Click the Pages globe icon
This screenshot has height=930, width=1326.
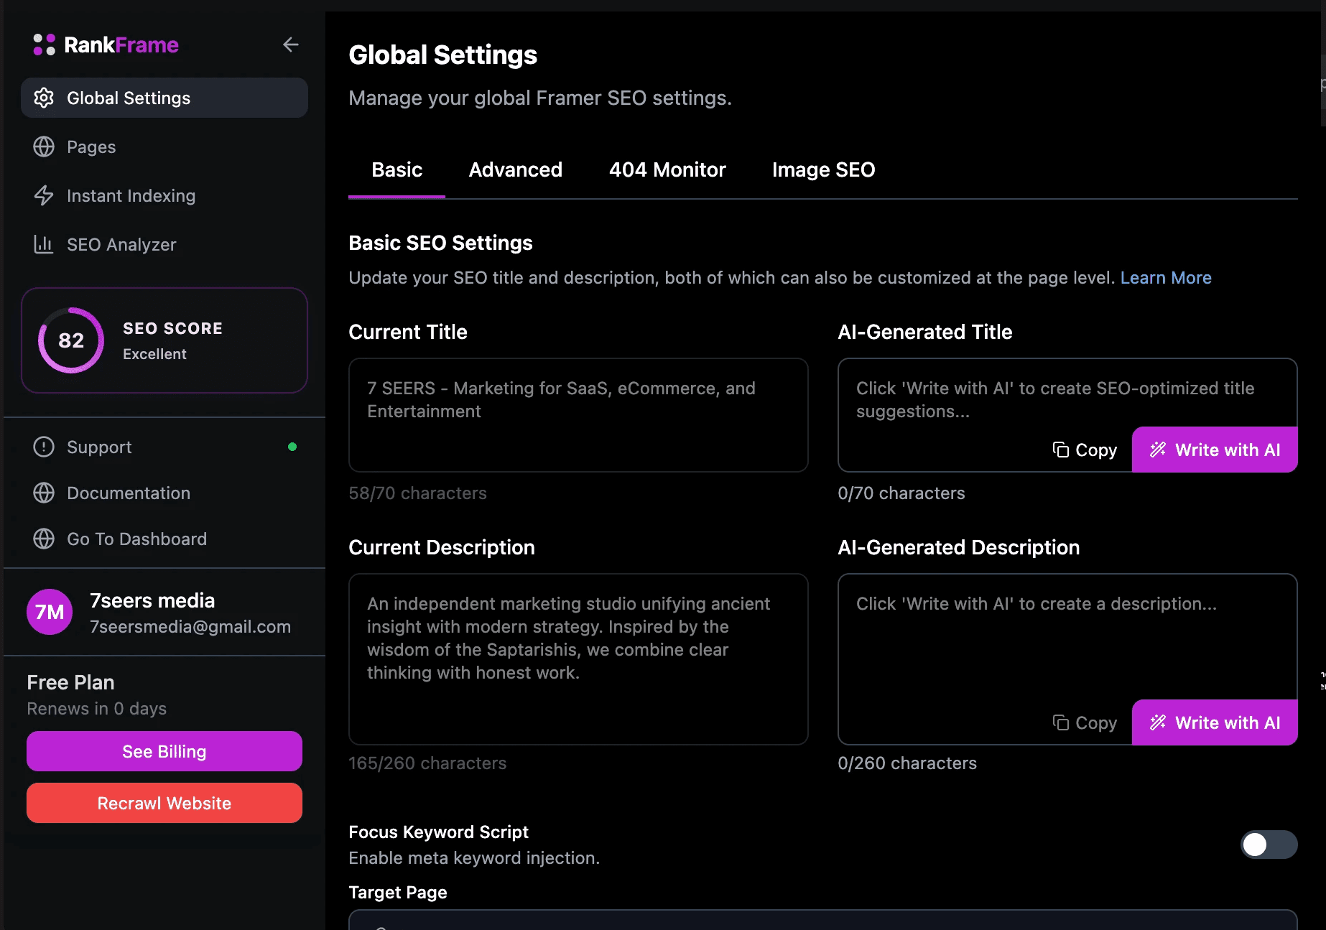(x=44, y=147)
